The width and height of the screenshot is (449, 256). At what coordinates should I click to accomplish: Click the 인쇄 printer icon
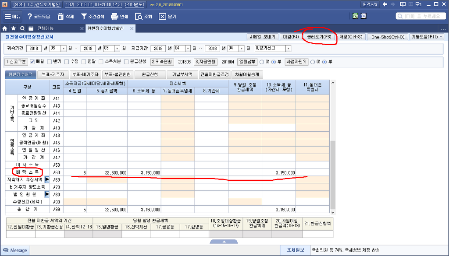point(114,17)
